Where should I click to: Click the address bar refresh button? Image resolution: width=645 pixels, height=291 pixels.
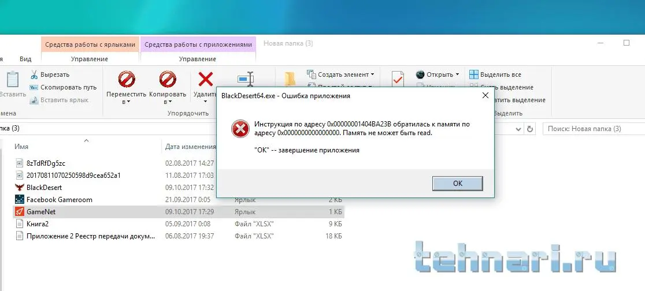click(530, 129)
